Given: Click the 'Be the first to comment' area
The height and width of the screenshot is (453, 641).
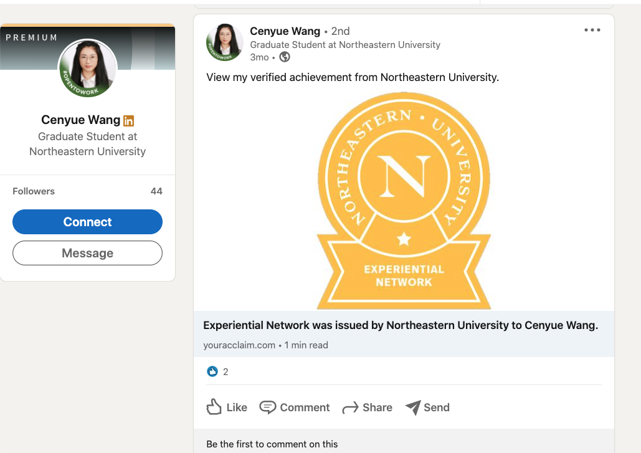Looking at the screenshot, I should (x=272, y=444).
